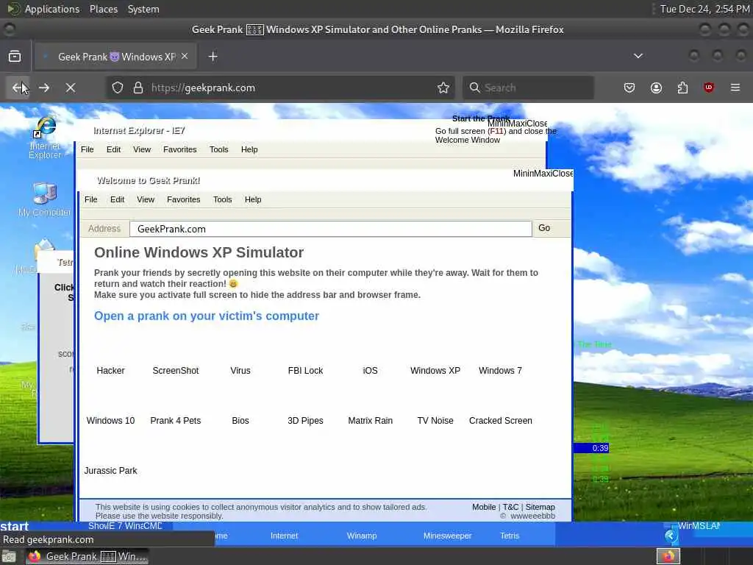753x565 pixels.
Task: Click the blue tray arrow in XP taskbar
Action: tap(671, 536)
